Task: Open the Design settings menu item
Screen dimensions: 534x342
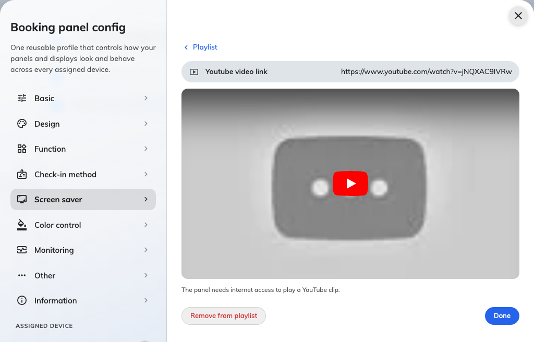Action: pos(83,124)
